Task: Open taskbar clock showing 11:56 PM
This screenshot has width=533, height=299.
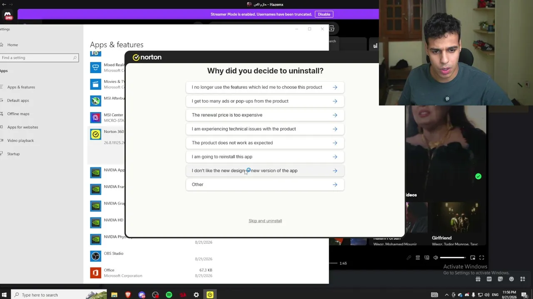Action: [509, 295]
